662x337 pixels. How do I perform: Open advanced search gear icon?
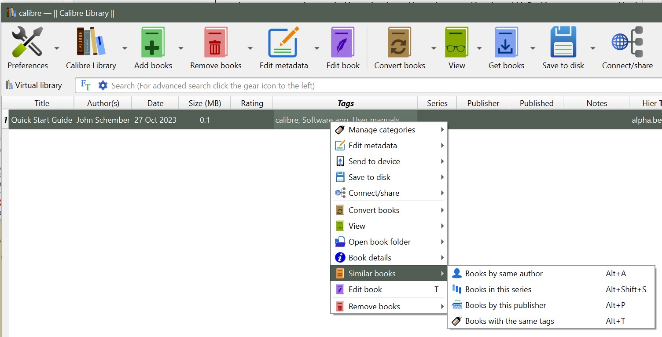[x=103, y=85]
